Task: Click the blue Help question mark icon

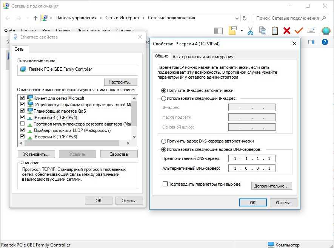Action: click(325, 42)
